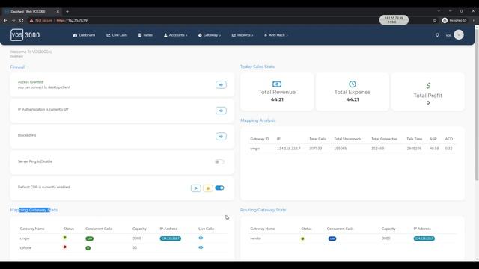Expand the Anti Hack dropdown menu

tap(276, 35)
